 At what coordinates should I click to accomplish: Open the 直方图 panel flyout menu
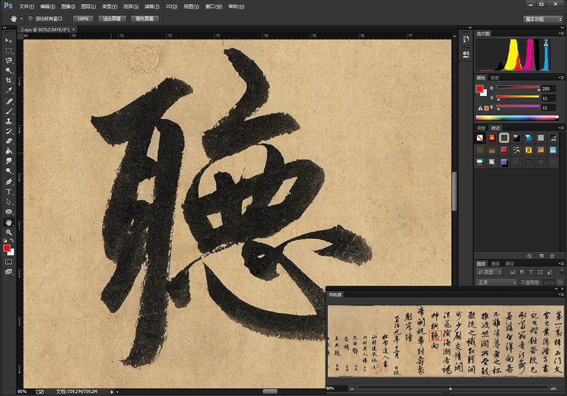(x=561, y=34)
